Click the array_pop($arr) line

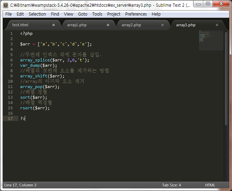tap(40, 87)
